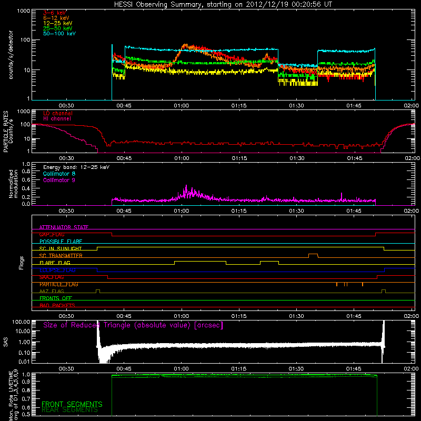
Task: Click the counts/s/detector axis label
Action: pyautogui.click(x=11, y=55)
